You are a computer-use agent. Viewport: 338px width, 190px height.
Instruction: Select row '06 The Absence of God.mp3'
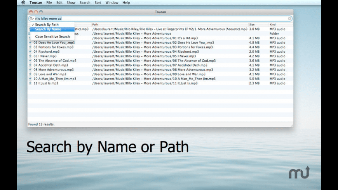pyautogui.click(x=160, y=60)
